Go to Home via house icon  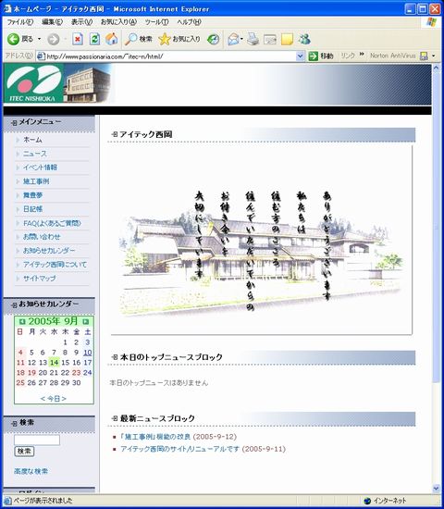112,39
